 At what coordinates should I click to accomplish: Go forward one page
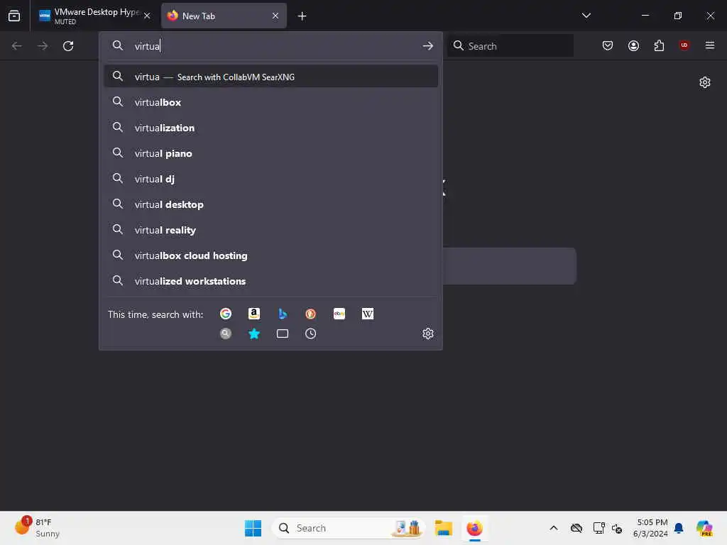click(43, 46)
